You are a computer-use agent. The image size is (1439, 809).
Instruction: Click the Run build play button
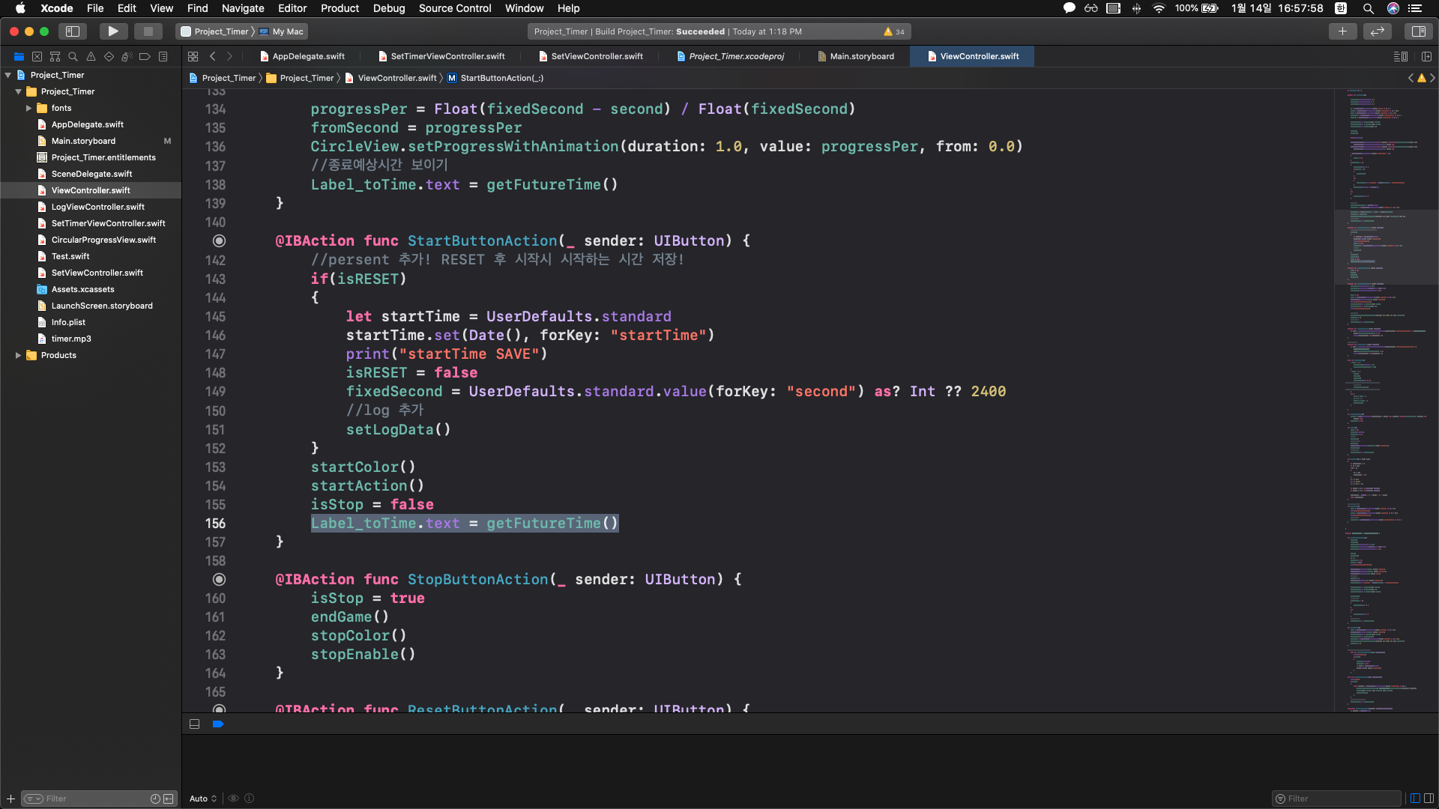click(112, 31)
